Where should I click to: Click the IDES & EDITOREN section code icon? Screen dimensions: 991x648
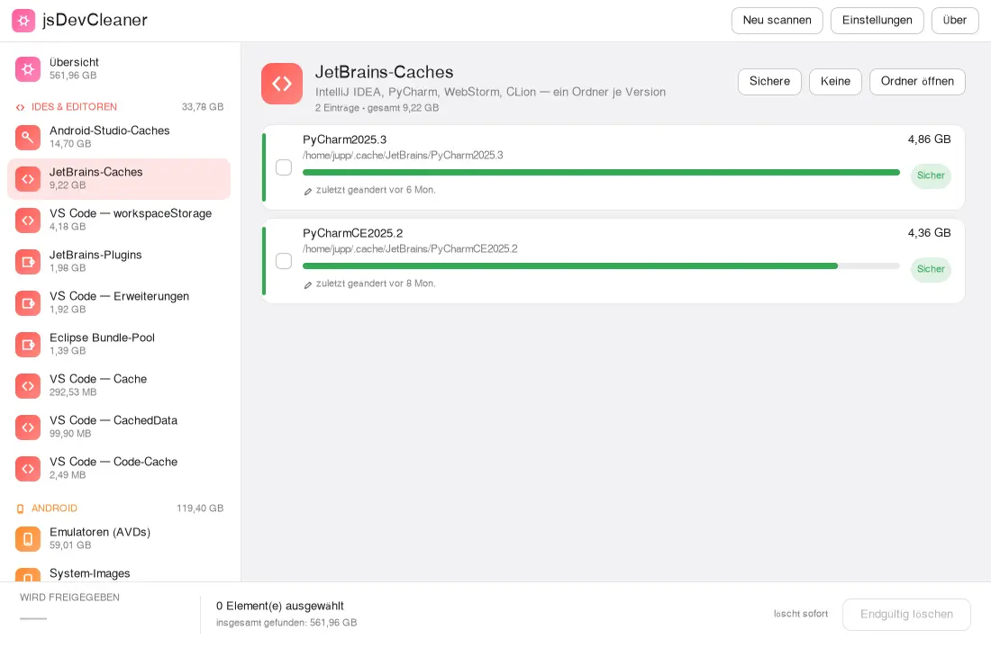click(20, 107)
